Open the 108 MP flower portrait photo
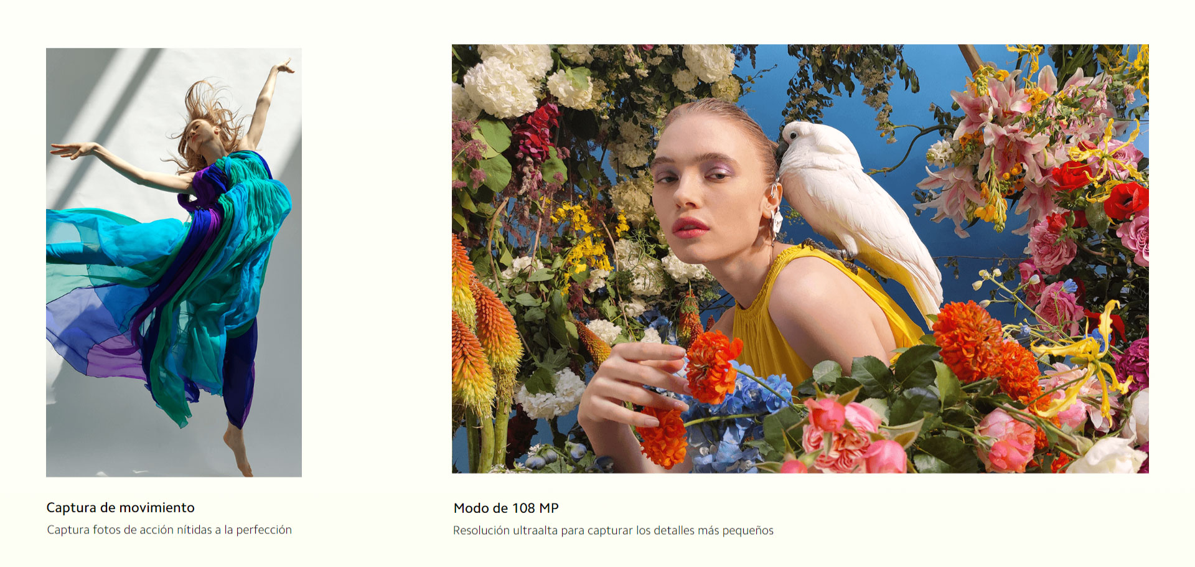This screenshot has width=1195, height=567. (800, 258)
